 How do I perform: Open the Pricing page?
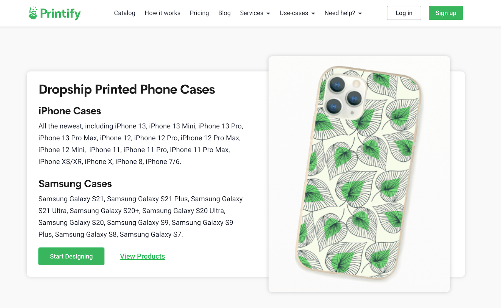(199, 13)
